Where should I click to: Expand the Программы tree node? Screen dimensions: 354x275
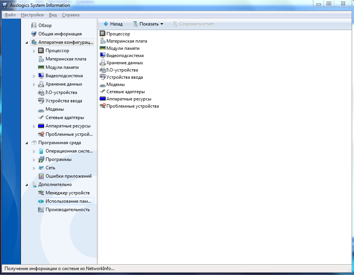coord(34,160)
